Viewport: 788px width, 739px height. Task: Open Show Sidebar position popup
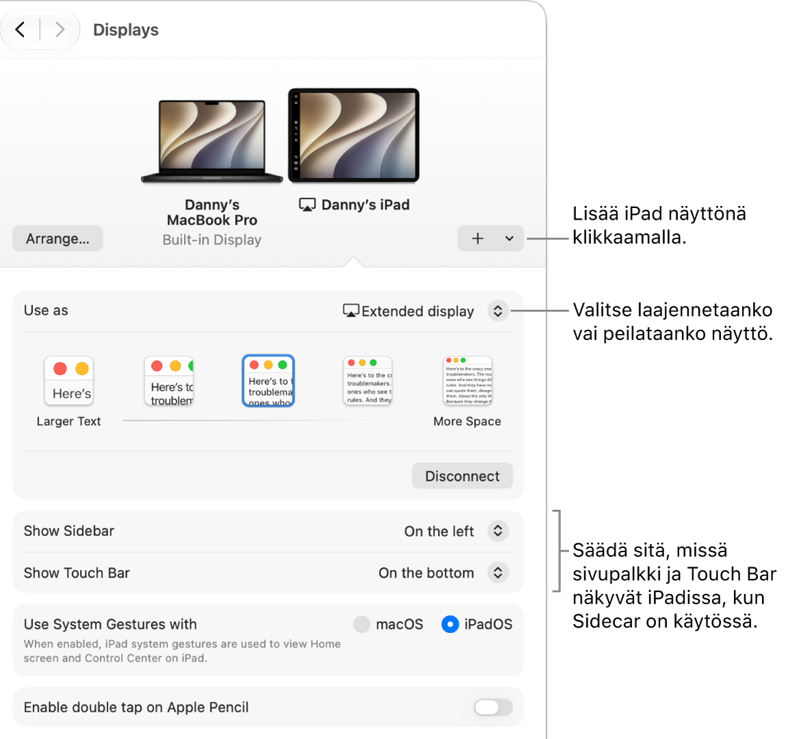tap(497, 531)
